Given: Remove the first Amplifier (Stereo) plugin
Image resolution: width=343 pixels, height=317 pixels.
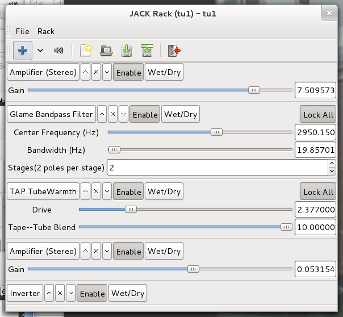Looking at the screenshot, I should click(96, 72).
